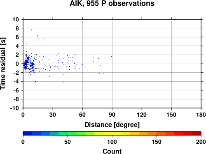This screenshot has width=206, height=154.
Task: Click the x-axis tick label '120'
Action: (x=142, y=115)
